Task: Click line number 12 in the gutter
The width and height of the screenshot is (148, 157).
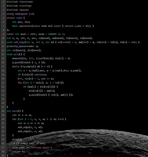Action: click(x=3, y=46)
